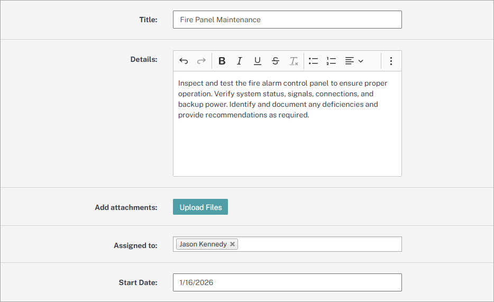Clear text formatting

pyautogui.click(x=294, y=61)
